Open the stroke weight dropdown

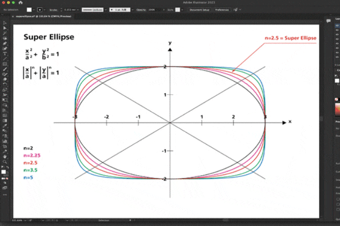(x=78, y=10)
